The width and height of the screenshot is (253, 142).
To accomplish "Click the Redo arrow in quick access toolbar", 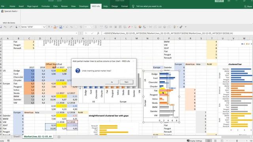I will (11, 27).
